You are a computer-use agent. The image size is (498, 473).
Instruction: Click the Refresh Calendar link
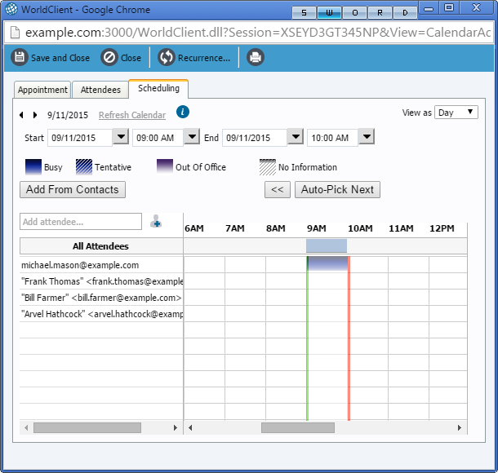click(x=131, y=116)
